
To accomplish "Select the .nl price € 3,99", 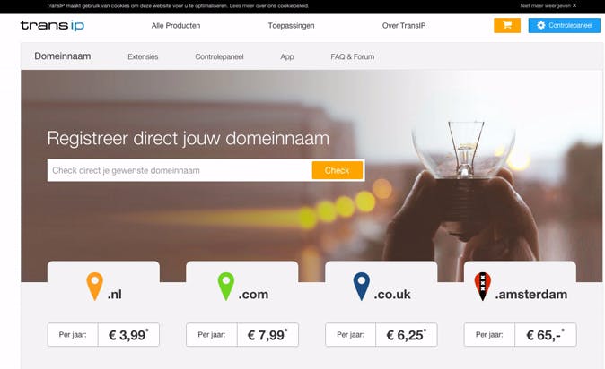I will [128, 335].
